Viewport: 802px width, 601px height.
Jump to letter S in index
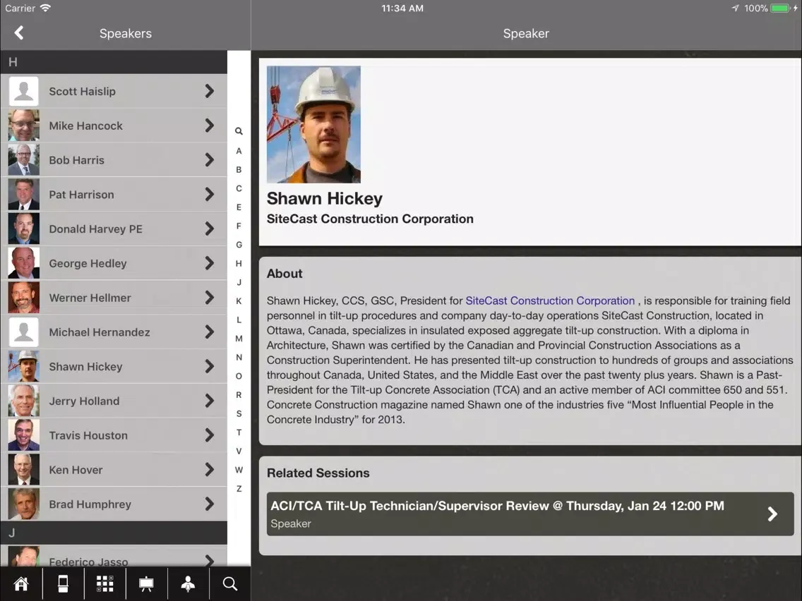[x=239, y=413]
